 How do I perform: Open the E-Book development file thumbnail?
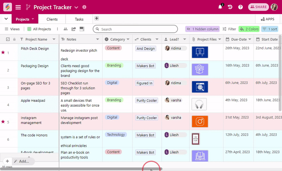click(x=200, y=156)
